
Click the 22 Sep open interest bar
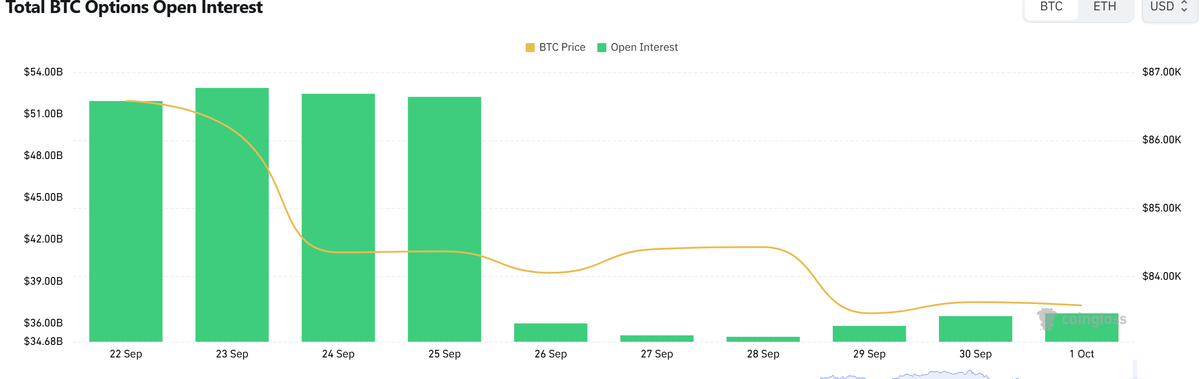pyautogui.click(x=126, y=221)
